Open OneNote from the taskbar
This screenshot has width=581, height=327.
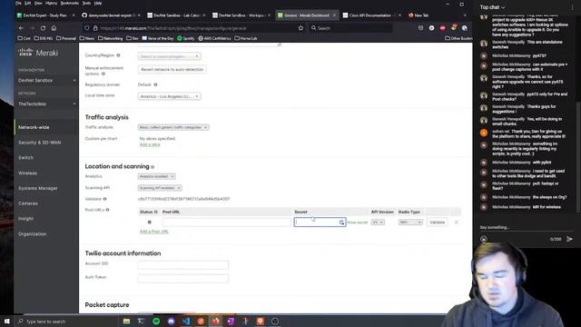coord(231,321)
